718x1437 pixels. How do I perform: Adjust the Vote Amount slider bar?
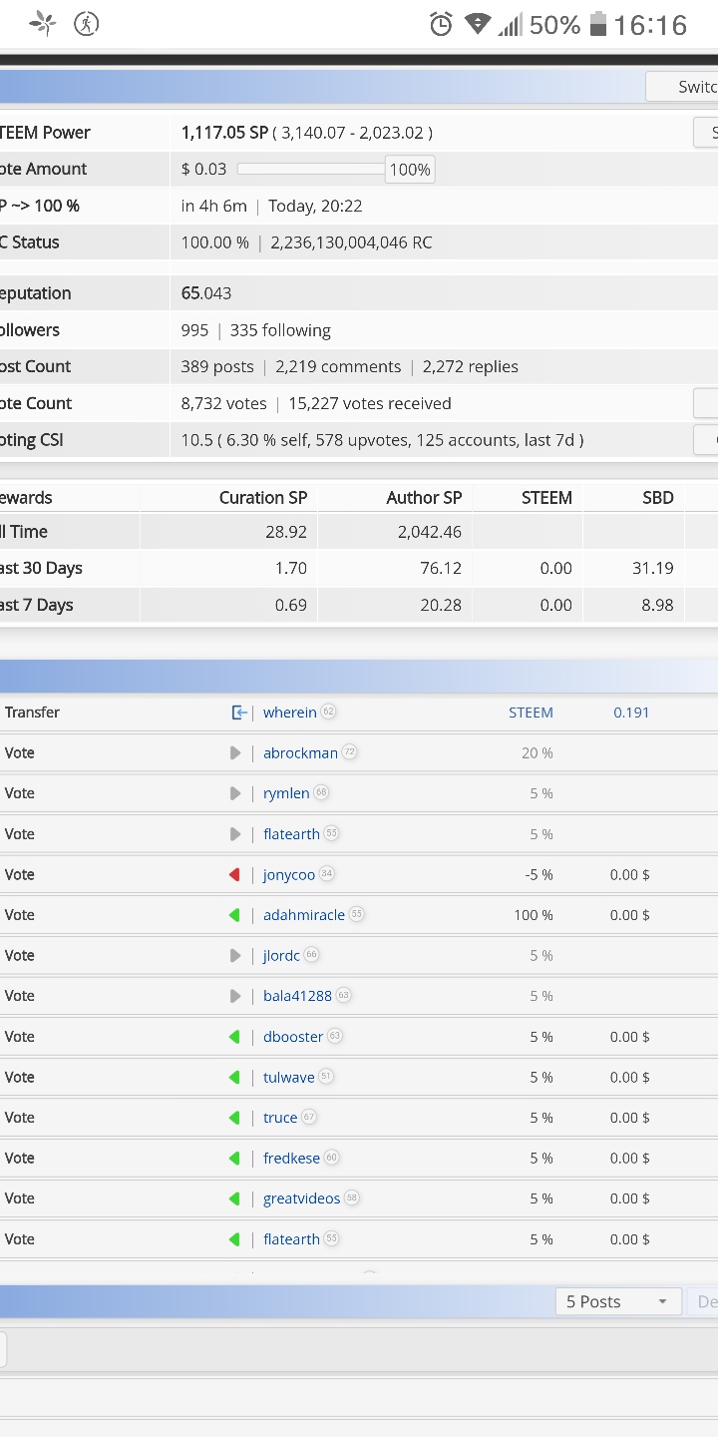pyautogui.click(x=310, y=170)
